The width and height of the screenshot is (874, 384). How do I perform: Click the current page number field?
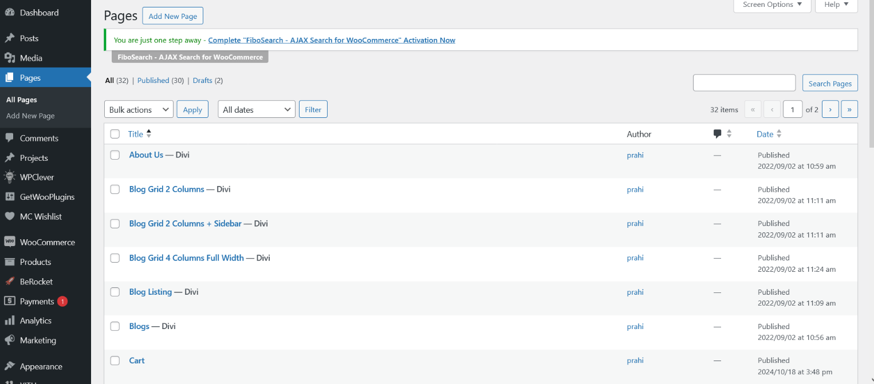coord(793,109)
